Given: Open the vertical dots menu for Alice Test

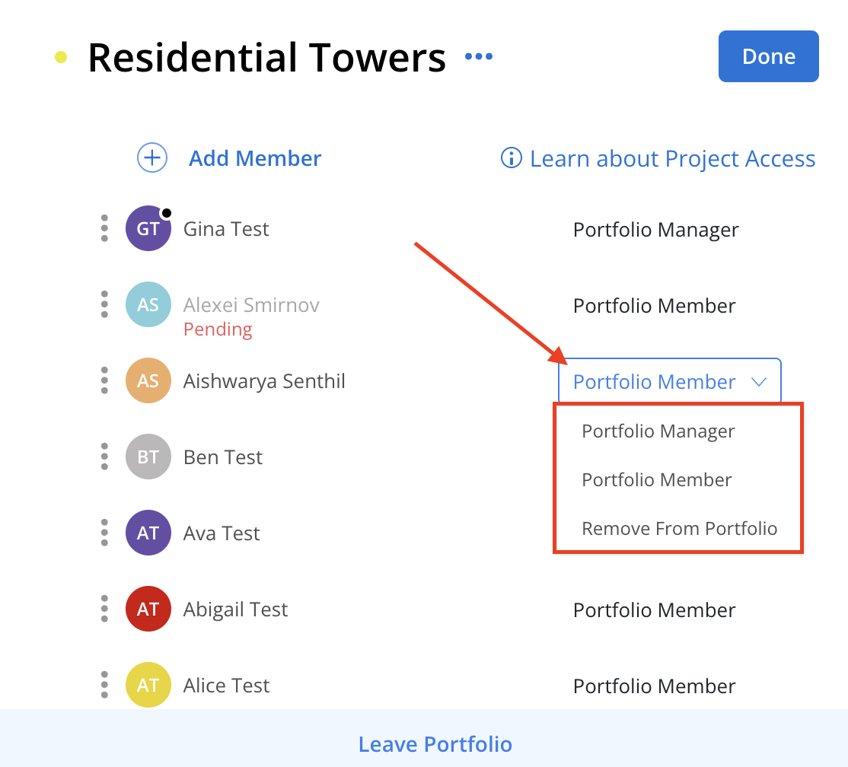Looking at the screenshot, I should coord(104,685).
